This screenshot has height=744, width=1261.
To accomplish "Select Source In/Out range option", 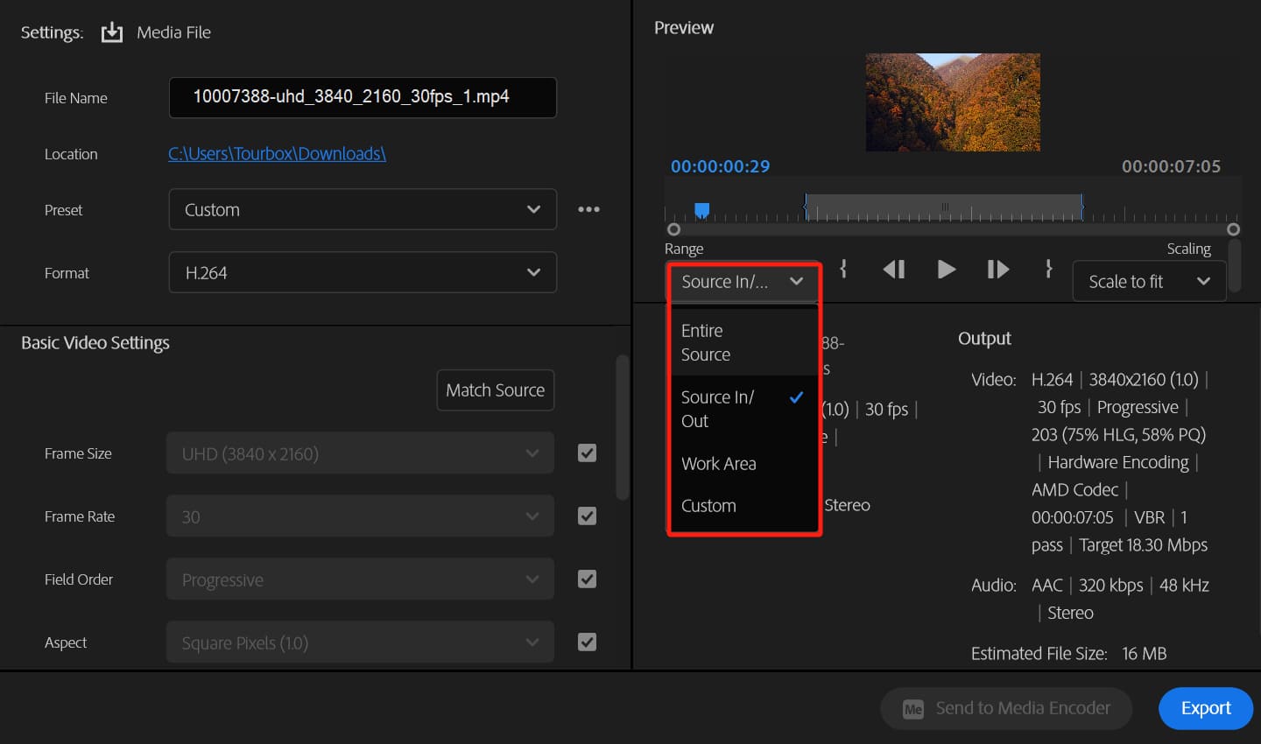I will (x=743, y=409).
